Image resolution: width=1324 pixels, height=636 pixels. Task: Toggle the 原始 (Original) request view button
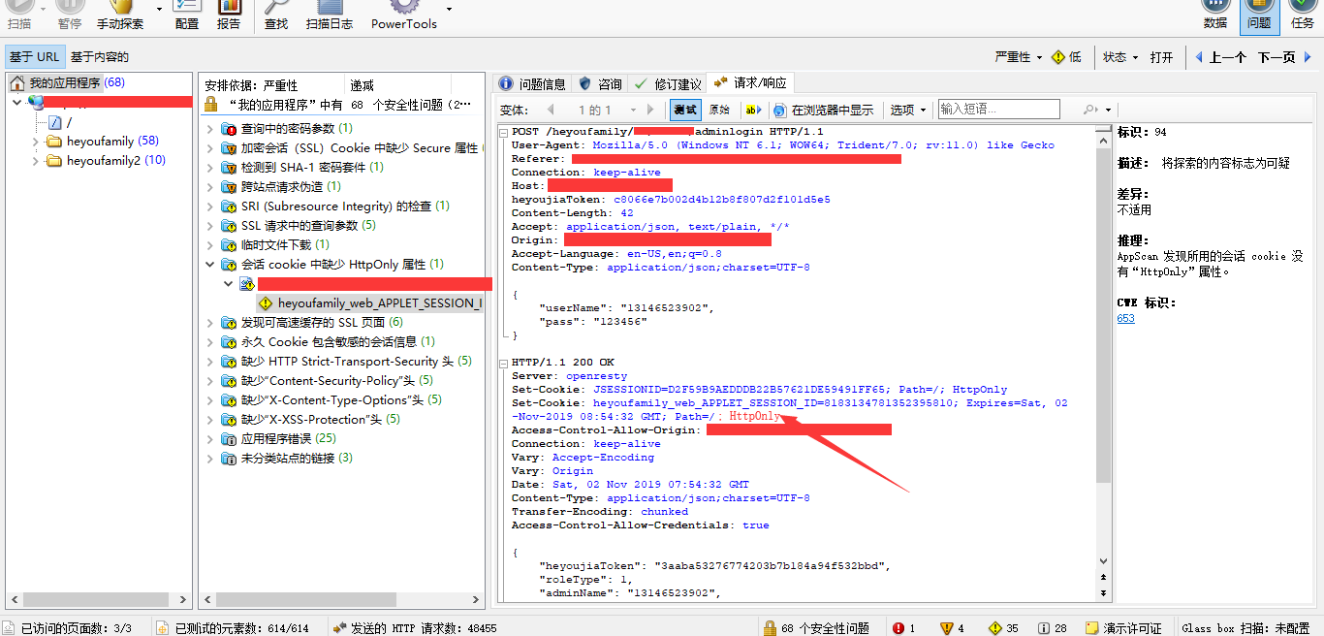pyautogui.click(x=719, y=110)
